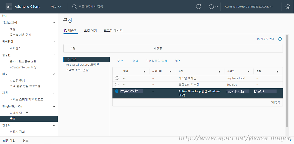The image size is (294, 144).
Task: Select Active Directory 도메인 in the side list
Action: [82, 65]
